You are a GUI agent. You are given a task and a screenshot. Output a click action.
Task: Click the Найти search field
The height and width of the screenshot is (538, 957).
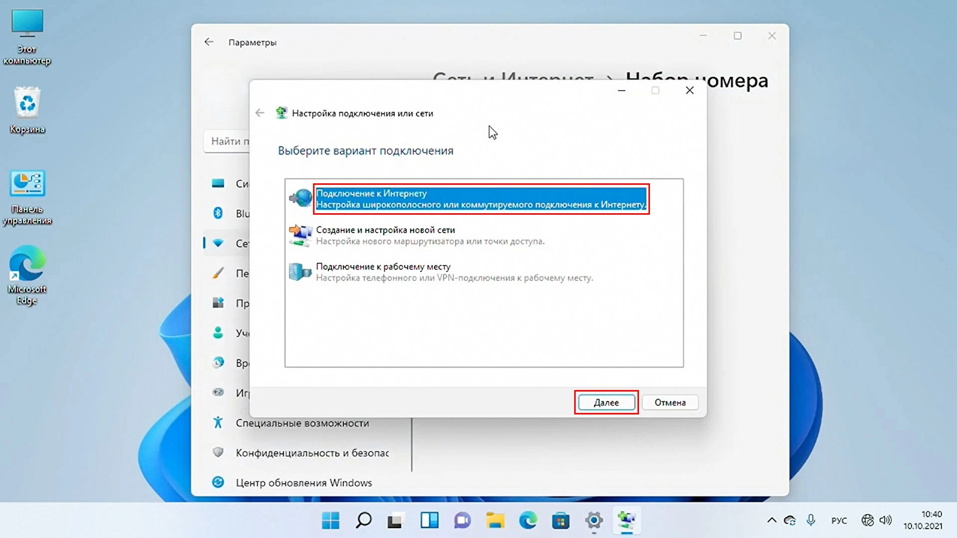(x=227, y=141)
